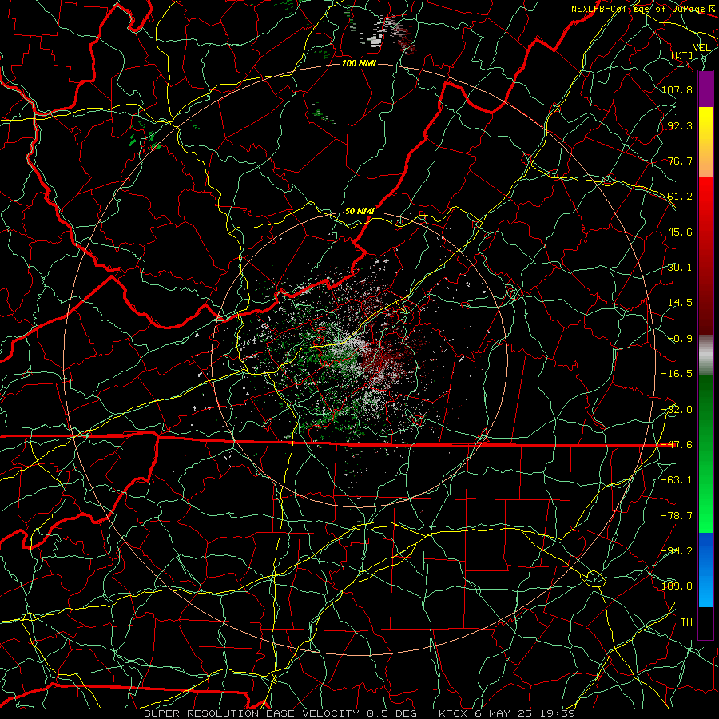Click the 50 NMI range ring label
The image size is (719, 719).
tap(359, 212)
